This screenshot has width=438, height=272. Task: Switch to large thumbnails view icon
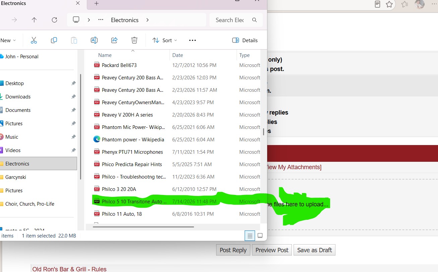260,236
